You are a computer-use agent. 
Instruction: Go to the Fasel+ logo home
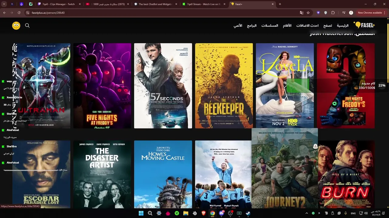point(364,25)
